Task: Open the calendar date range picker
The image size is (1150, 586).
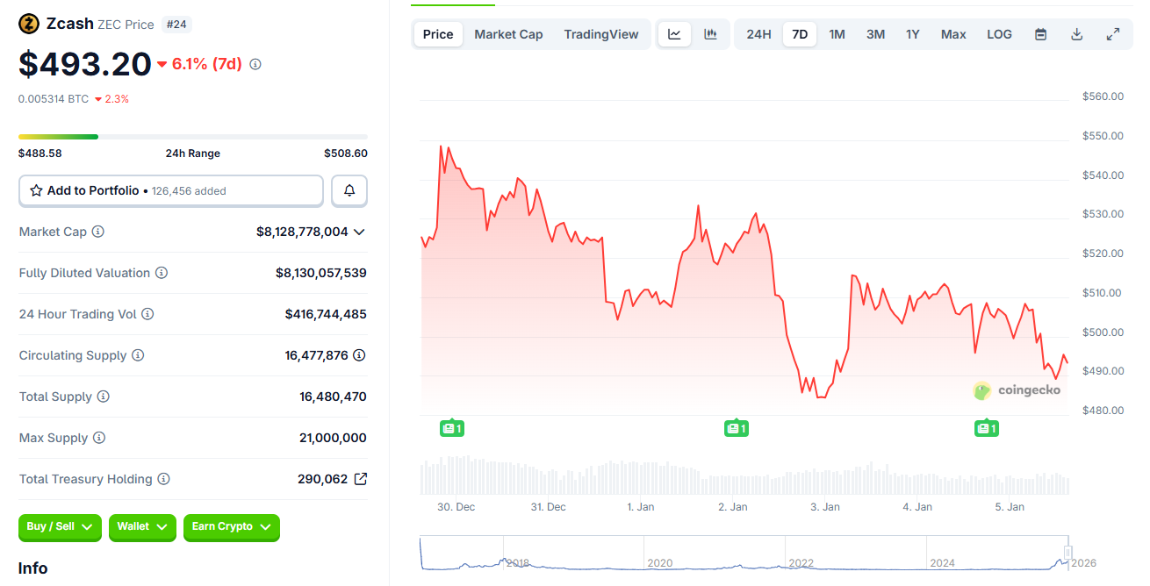Action: [x=1040, y=33]
